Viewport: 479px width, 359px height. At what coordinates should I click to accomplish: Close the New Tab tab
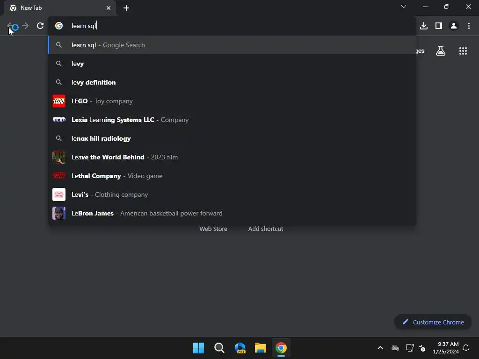[x=109, y=8]
